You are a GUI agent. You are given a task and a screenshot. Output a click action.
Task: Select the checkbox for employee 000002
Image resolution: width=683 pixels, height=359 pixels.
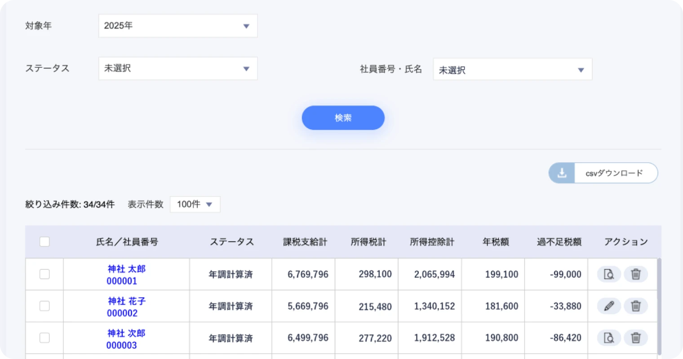(44, 306)
